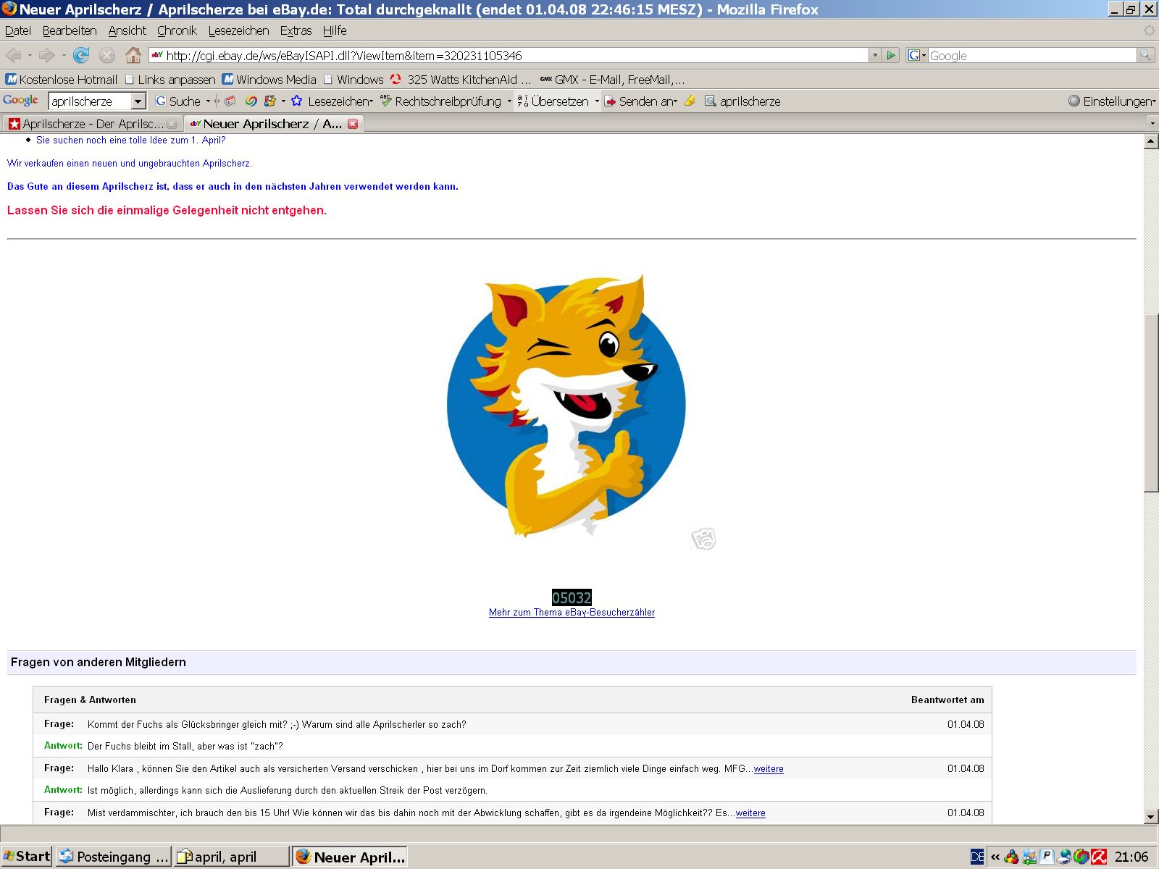Show hidden tray icons chevron

(995, 857)
